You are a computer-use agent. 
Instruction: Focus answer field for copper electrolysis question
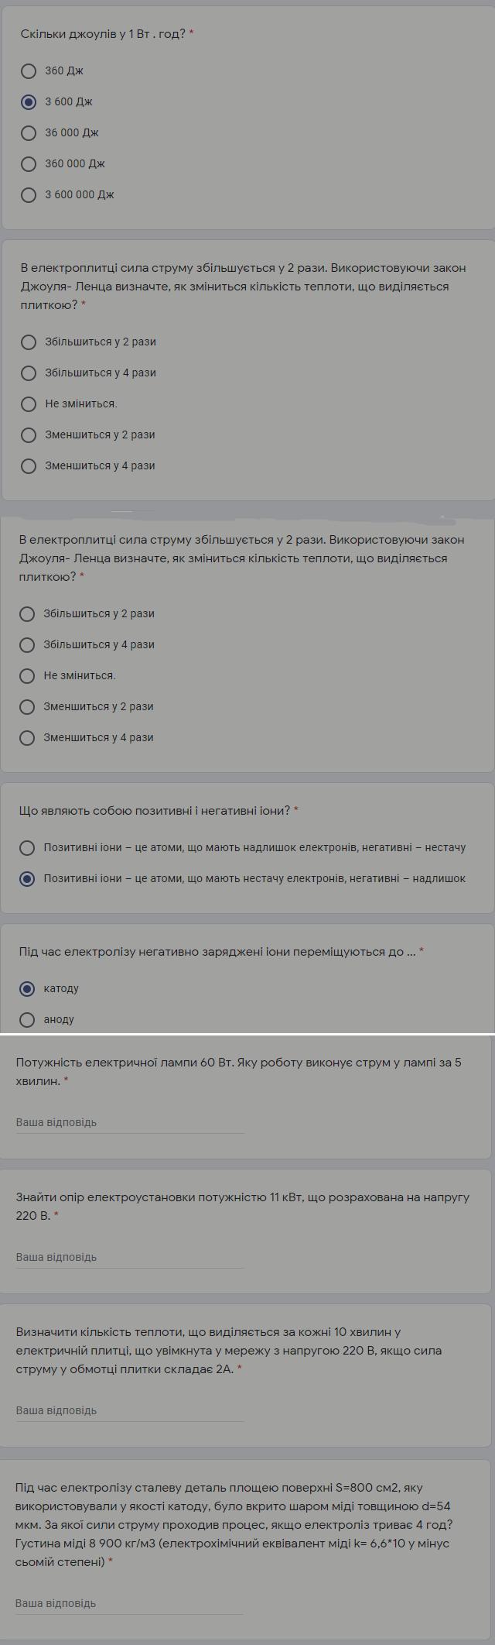coord(130,1604)
